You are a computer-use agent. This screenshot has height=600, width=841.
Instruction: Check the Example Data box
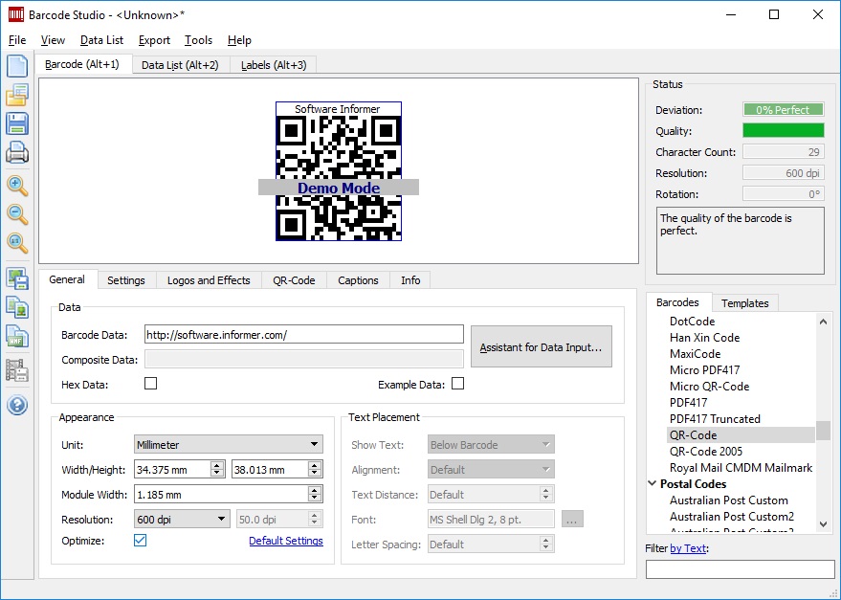(456, 381)
